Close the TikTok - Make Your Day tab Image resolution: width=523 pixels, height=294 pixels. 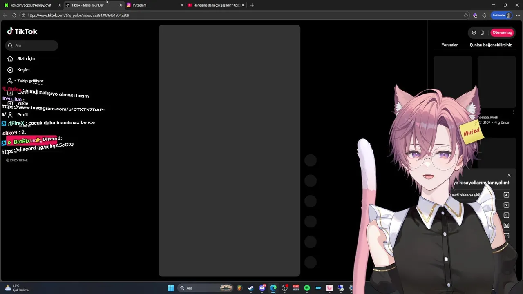point(121,5)
